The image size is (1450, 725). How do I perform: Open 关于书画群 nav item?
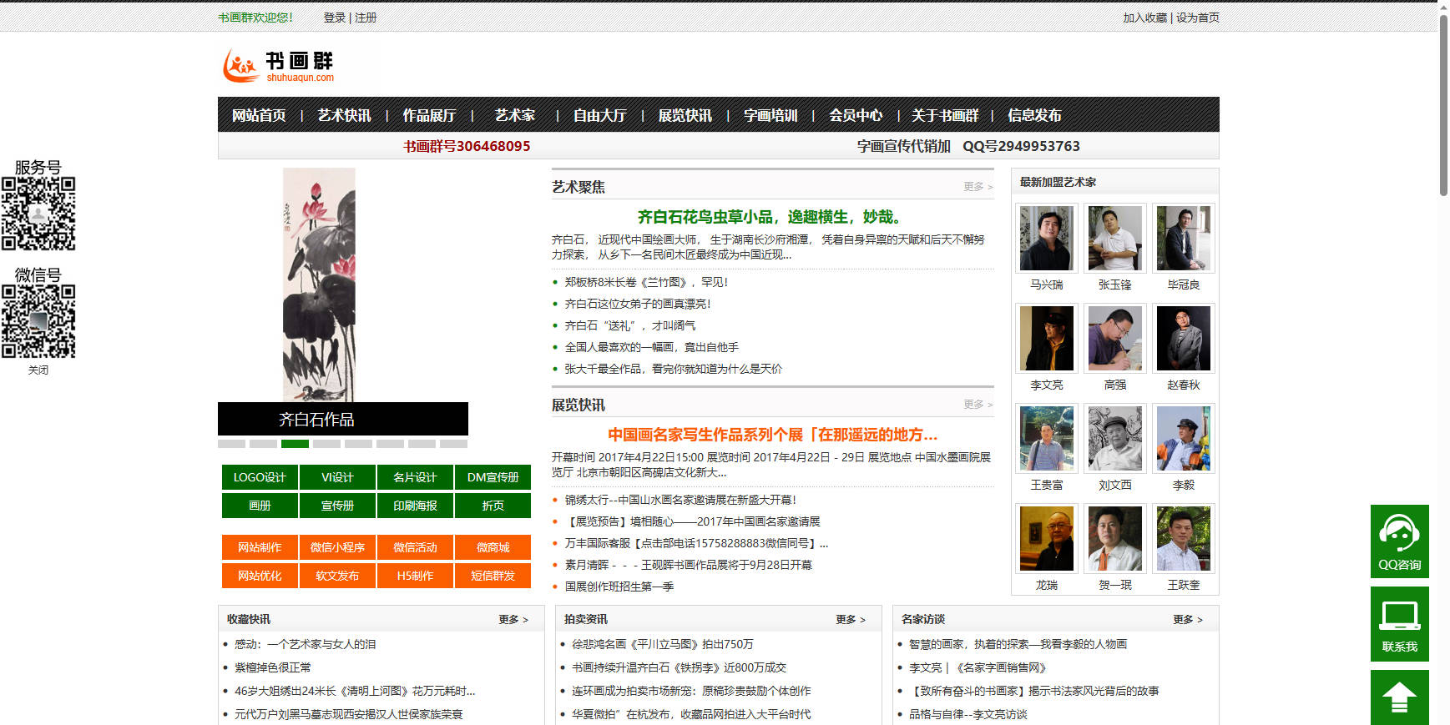point(945,115)
